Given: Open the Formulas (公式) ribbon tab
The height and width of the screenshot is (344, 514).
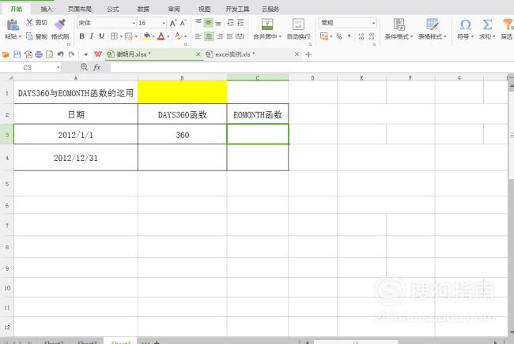Looking at the screenshot, I should 113,9.
